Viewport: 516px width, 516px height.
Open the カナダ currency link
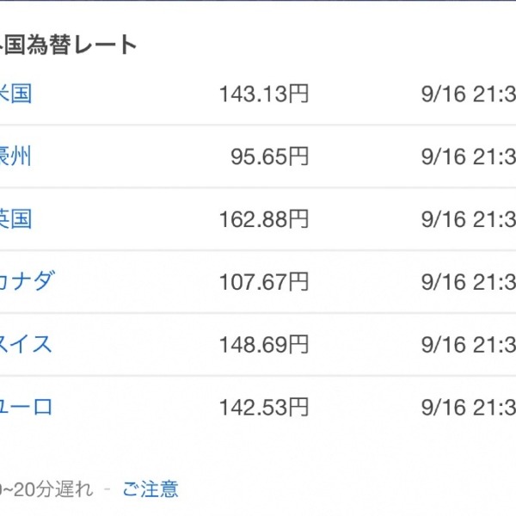click(x=27, y=282)
